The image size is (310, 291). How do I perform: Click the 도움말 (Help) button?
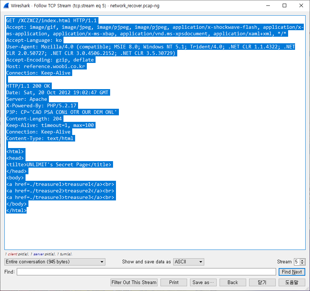292,283
